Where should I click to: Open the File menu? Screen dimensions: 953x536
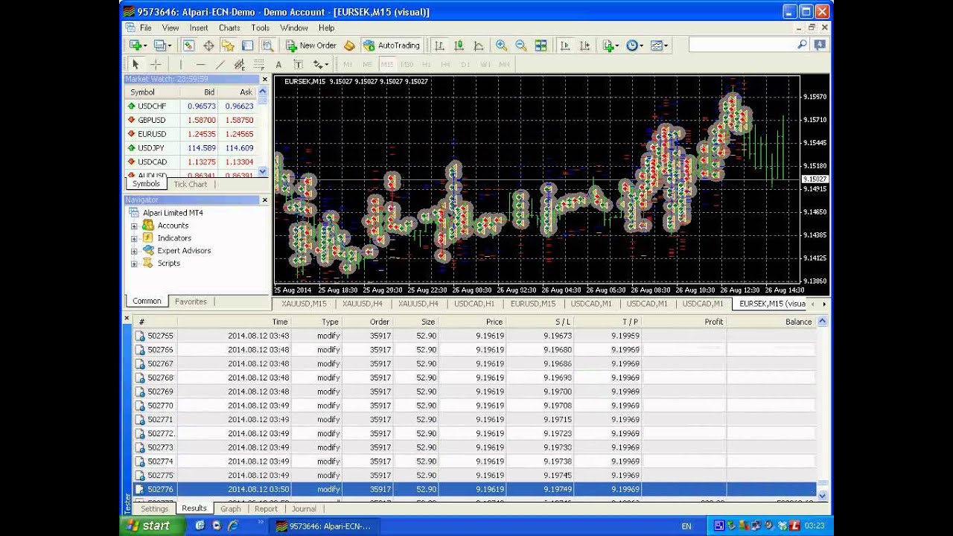coord(146,28)
